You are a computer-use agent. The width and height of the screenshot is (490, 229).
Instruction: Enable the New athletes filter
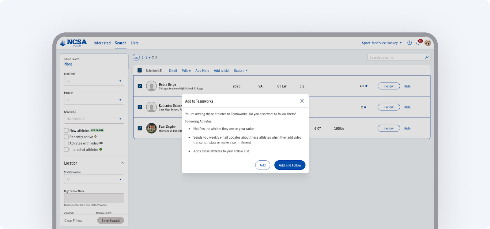66,130
